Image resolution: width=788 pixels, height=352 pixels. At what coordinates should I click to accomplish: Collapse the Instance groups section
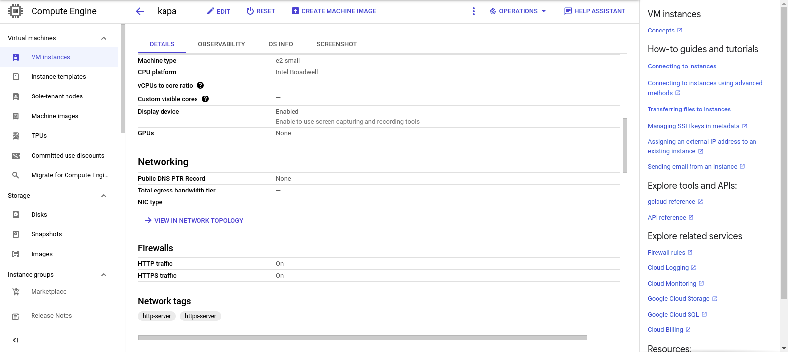click(x=104, y=275)
